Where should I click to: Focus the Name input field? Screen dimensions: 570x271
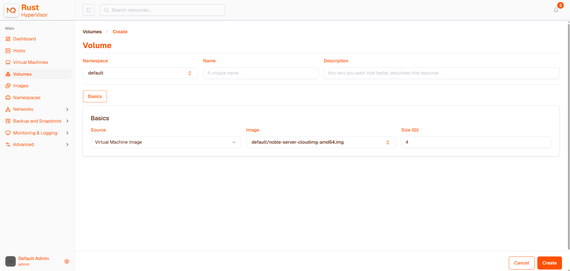point(261,73)
